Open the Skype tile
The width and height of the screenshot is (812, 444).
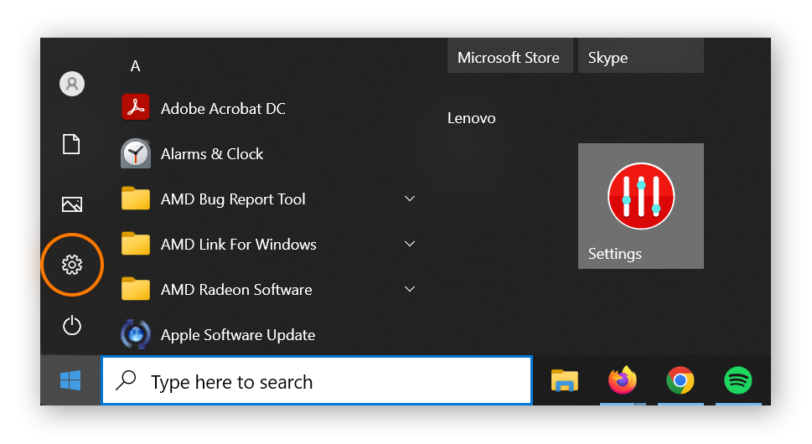click(640, 57)
